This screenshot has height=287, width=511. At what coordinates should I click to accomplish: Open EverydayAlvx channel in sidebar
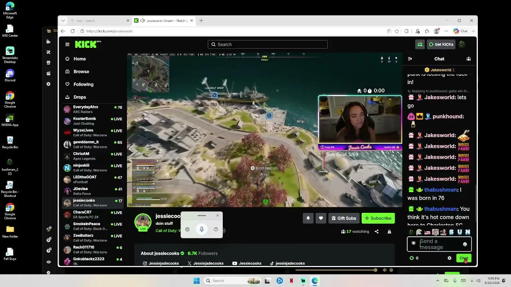(x=93, y=109)
